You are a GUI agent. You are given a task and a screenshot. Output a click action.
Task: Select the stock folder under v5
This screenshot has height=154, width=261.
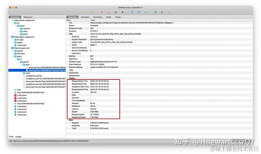22,26
